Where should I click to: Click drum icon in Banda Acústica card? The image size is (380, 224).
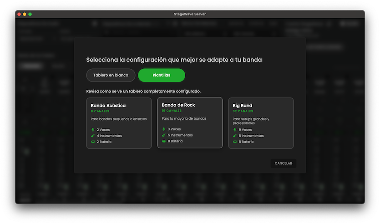click(93, 142)
